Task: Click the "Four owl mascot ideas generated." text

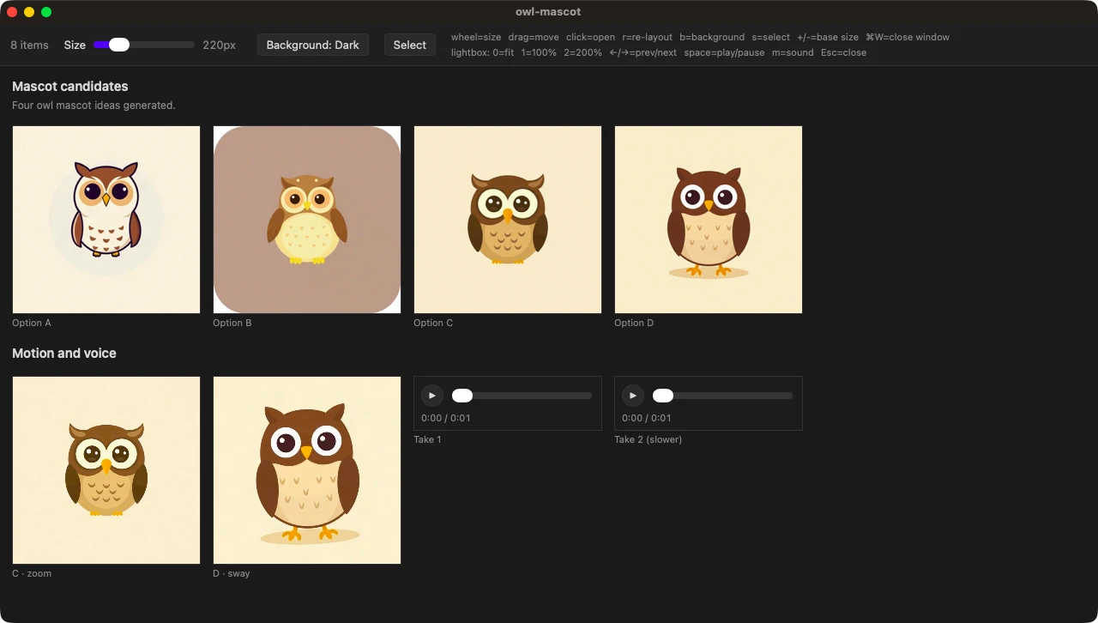Action: point(94,106)
